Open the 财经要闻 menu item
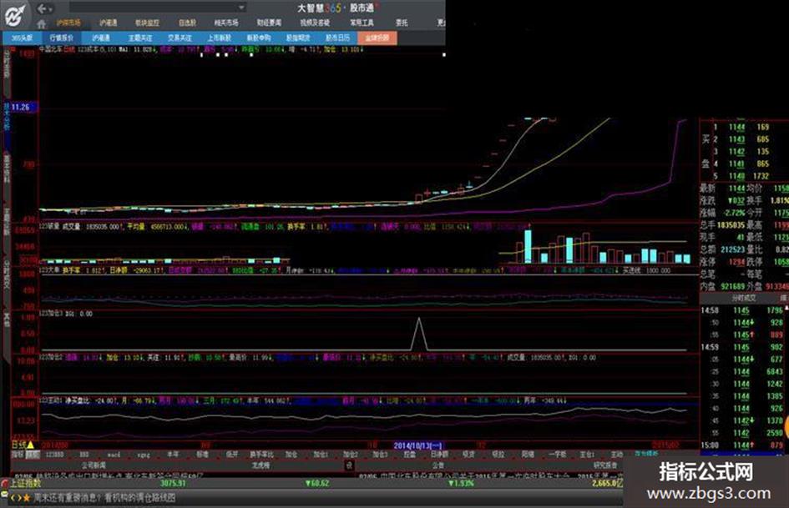 point(269,23)
